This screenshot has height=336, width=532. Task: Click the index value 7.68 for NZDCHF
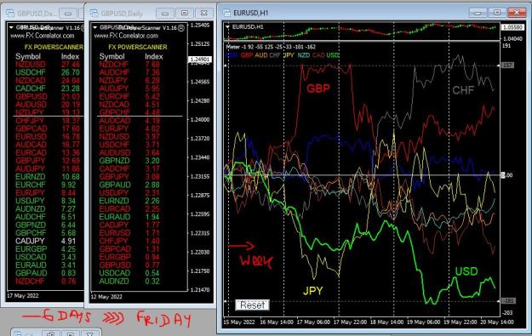click(152, 65)
